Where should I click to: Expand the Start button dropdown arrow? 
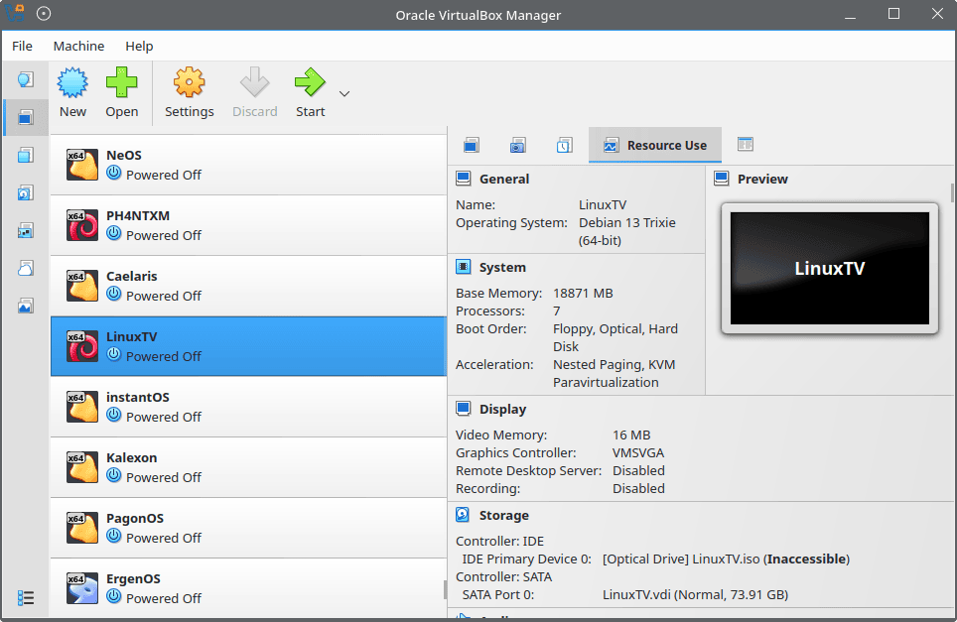pos(344,93)
